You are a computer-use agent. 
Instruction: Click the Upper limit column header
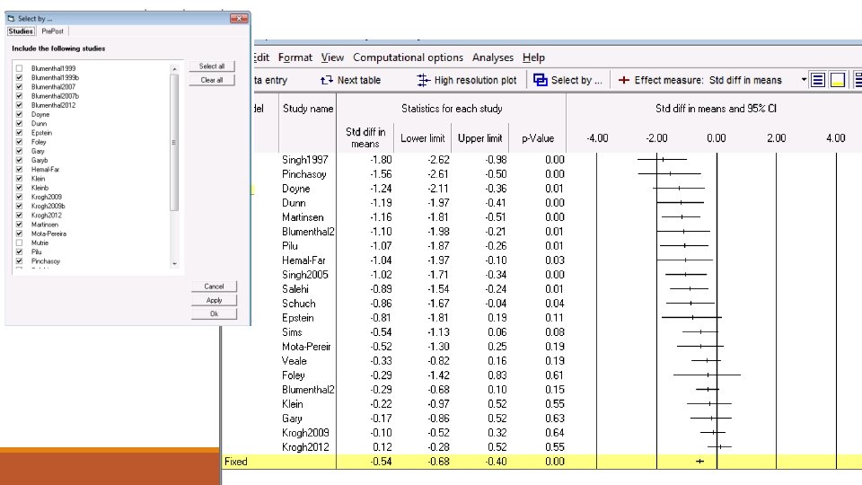(479, 138)
